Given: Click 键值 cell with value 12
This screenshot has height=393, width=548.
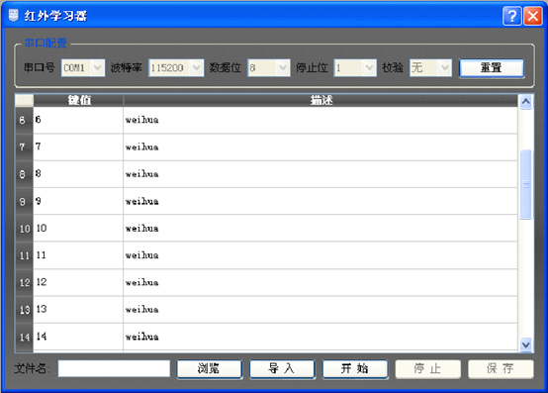Looking at the screenshot, I should 78,282.
